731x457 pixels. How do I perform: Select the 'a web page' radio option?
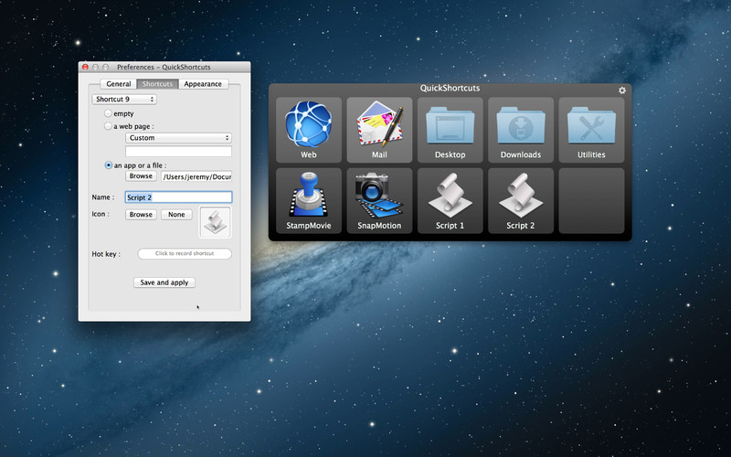(108, 126)
